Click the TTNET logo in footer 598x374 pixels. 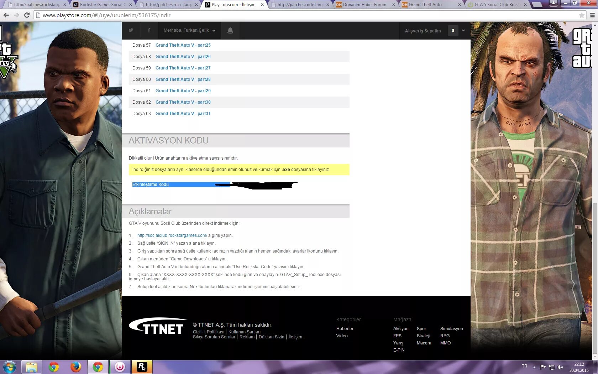[x=158, y=326]
